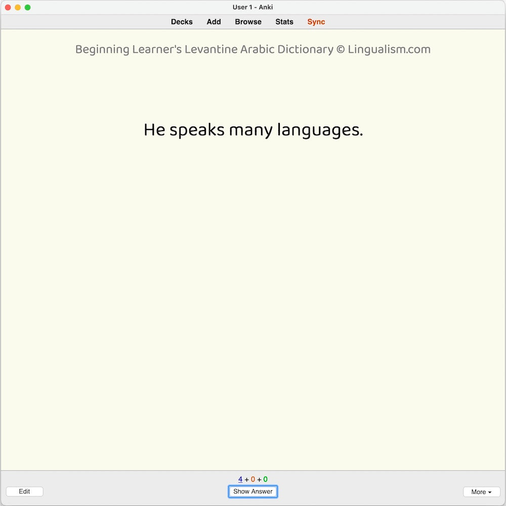This screenshot has width=506, height=506.
Task: Show the answer for this card
Action: click(252, 491)
